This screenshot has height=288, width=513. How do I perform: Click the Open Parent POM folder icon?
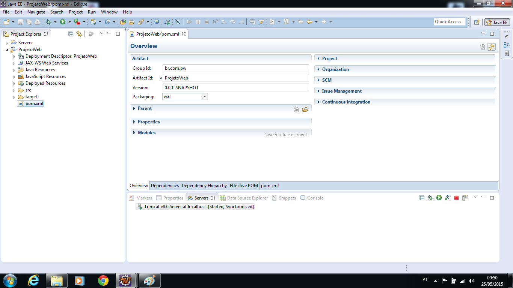point(305,109)
